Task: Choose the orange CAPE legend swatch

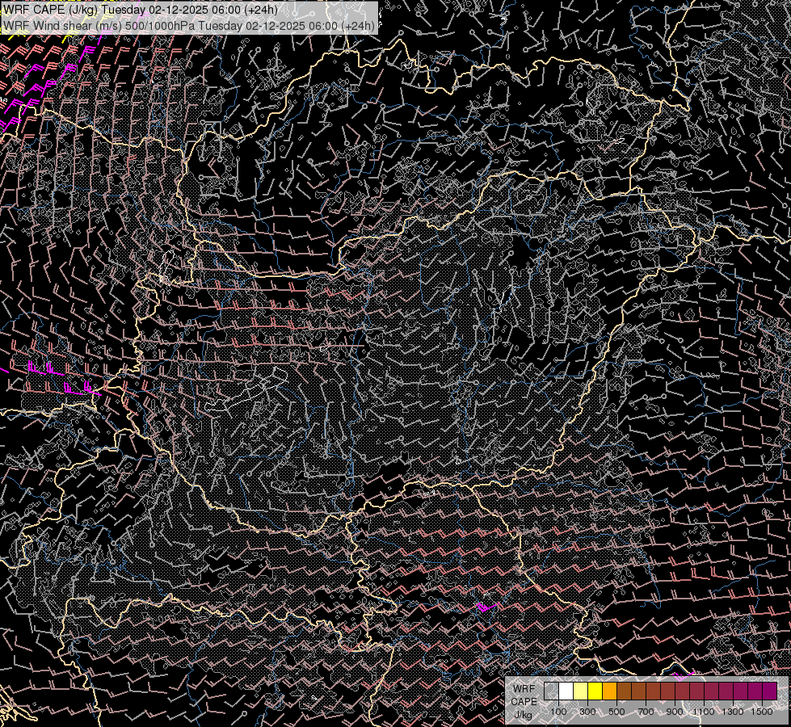Action: (x=610, y=691)
